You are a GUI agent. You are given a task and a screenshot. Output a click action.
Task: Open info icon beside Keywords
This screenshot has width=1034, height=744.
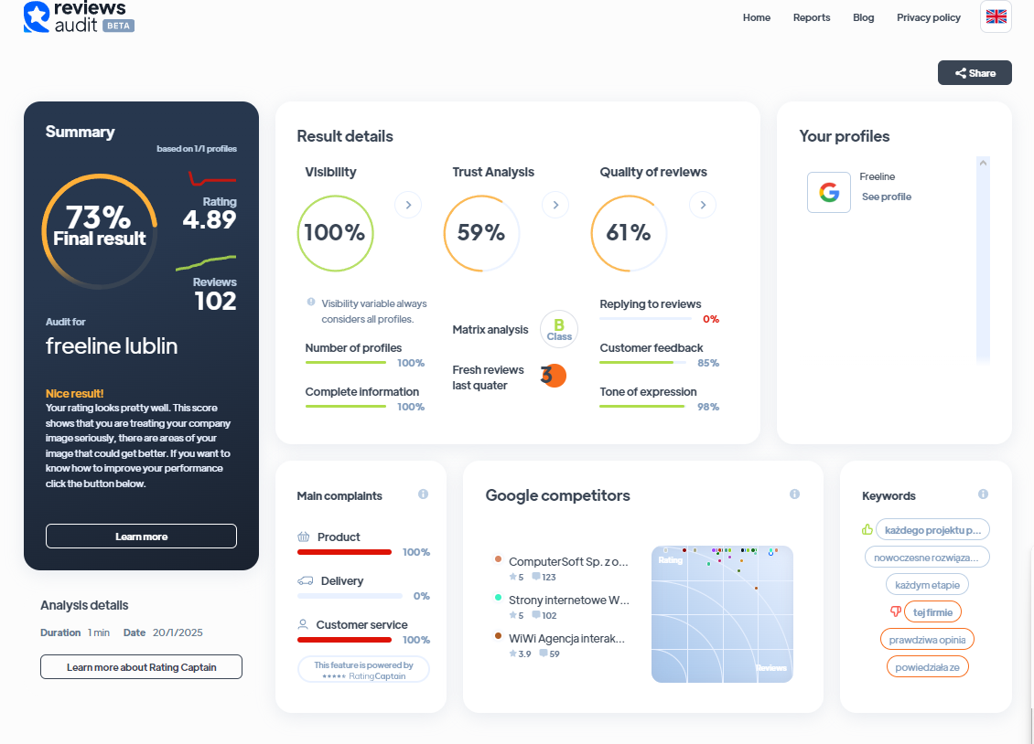point(984,494)
